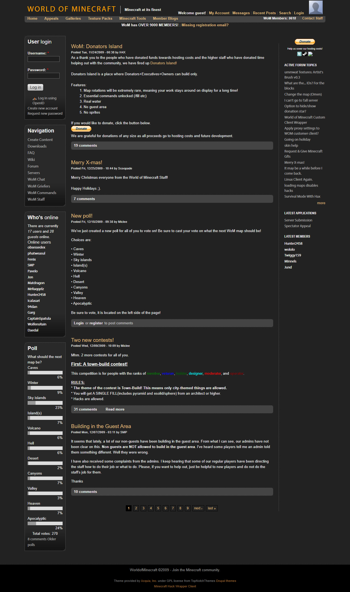Go to page 2 in the pager
The width and height of the screenshot is (350, 592).
tap(136, 508)
